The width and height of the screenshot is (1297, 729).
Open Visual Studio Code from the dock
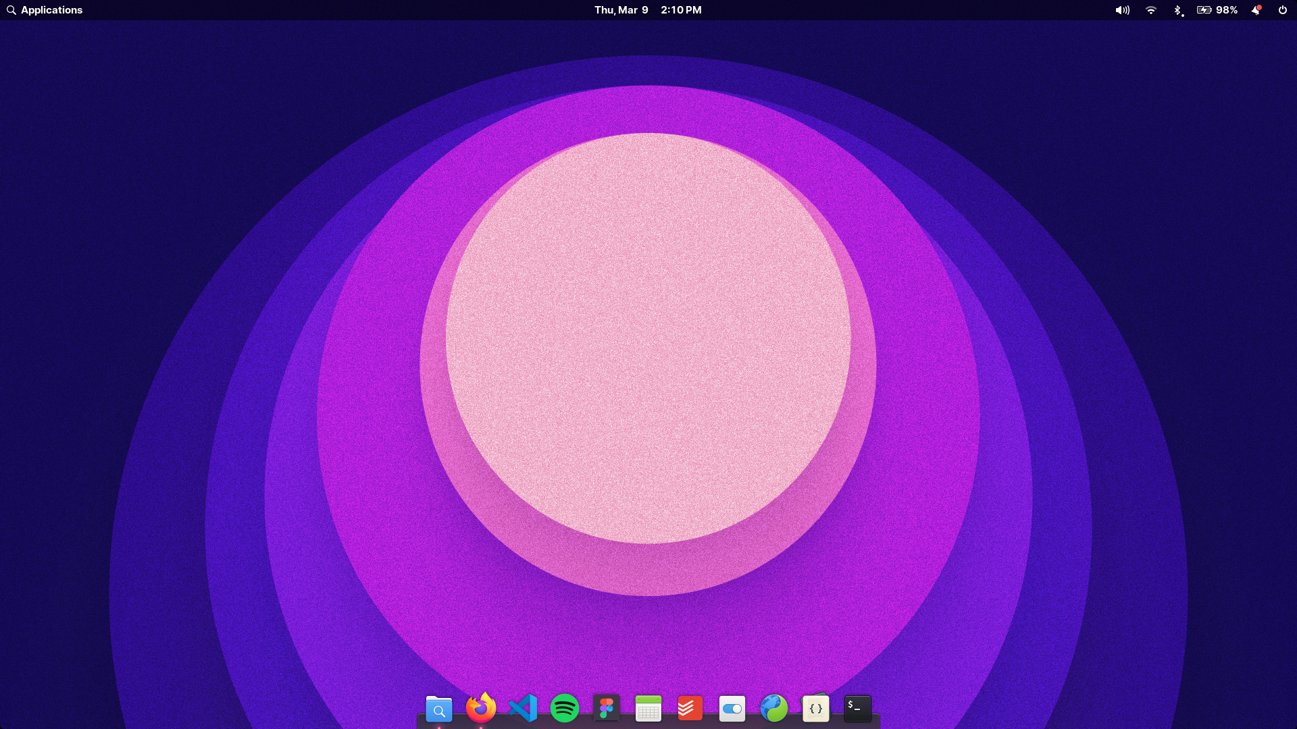pyautogui.click(x=523, y=709)
